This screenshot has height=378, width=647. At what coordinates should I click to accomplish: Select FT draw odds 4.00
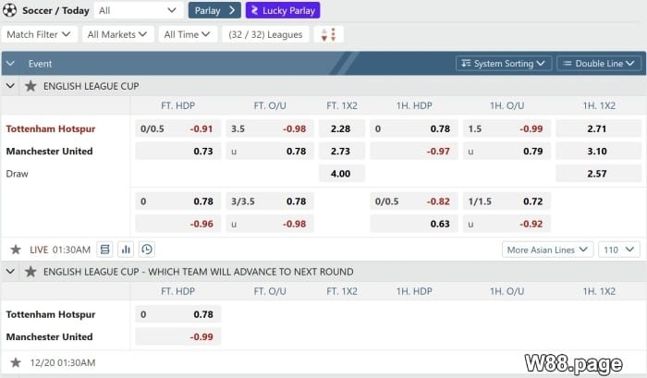(x=341, y=174)
